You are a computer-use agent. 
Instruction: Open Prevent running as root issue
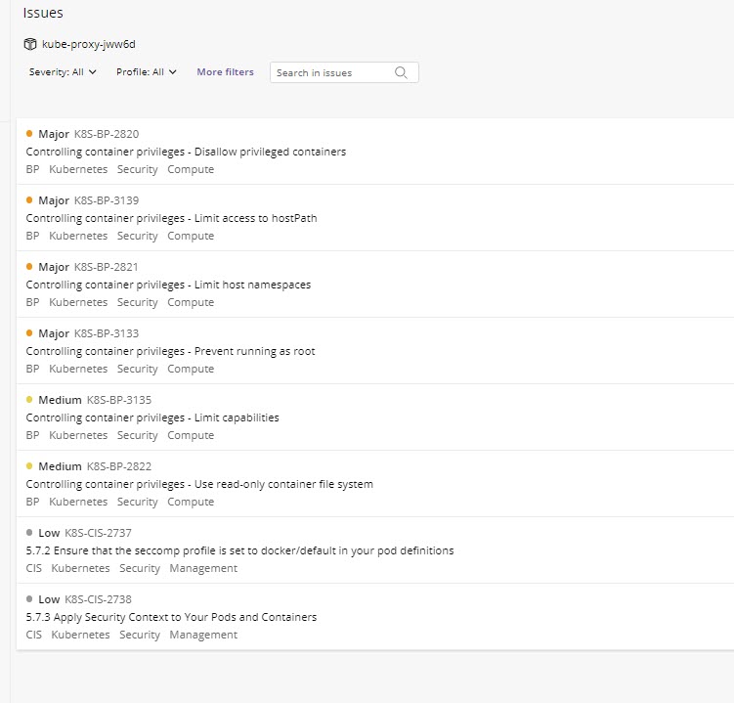[x=170, y=351]
